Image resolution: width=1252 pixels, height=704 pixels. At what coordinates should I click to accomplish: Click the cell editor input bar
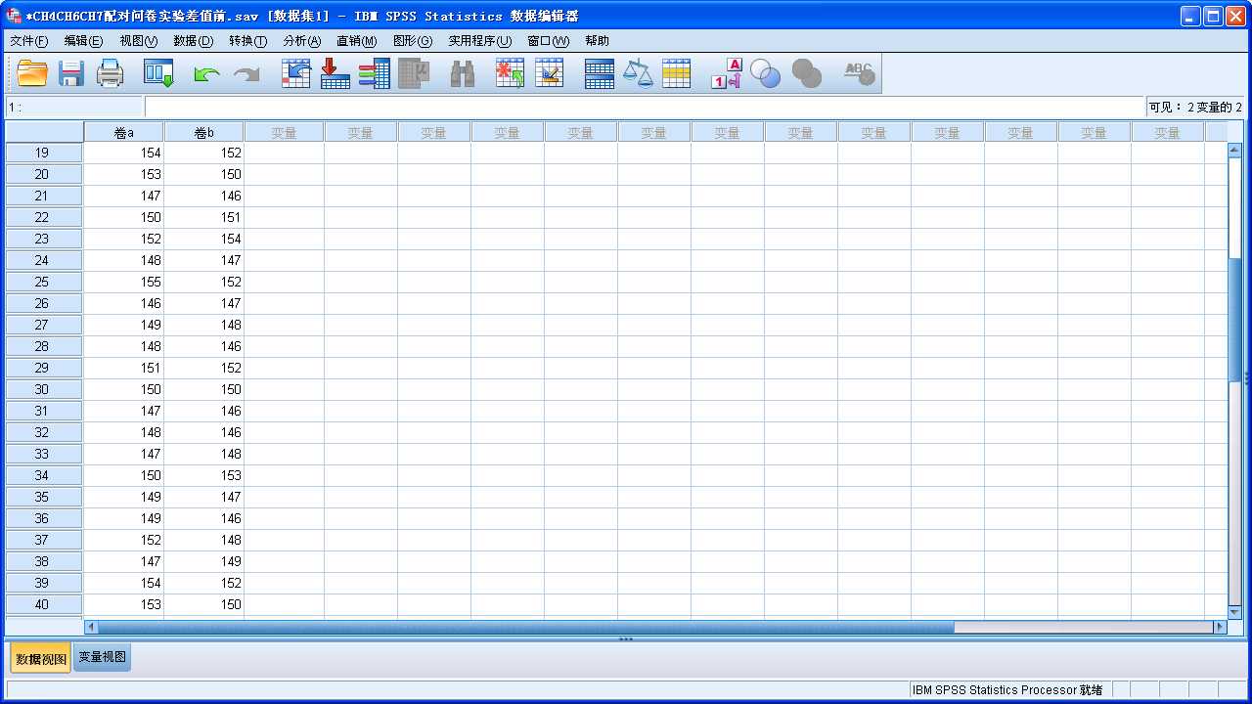645,107
